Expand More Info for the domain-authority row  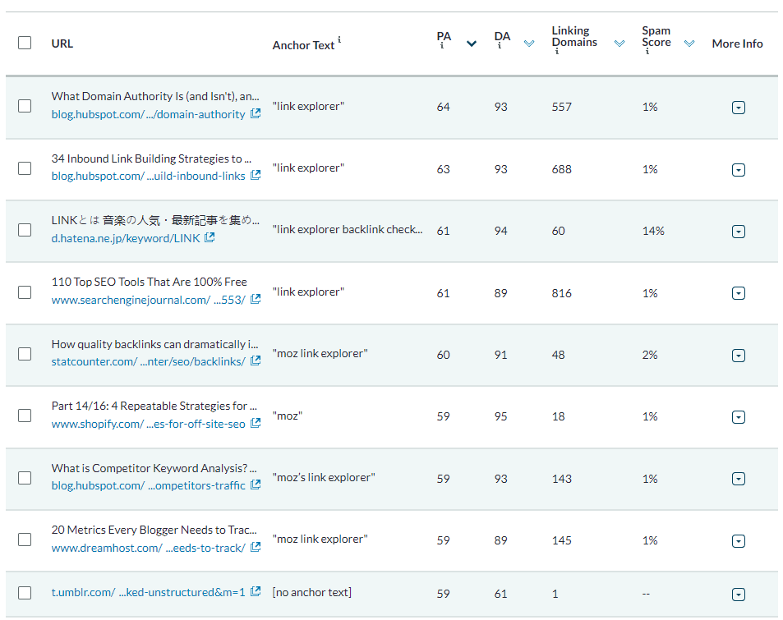[738, 107]
